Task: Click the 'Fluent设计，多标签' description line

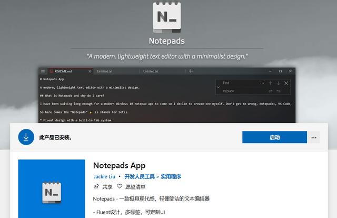Action: point(129,212)
